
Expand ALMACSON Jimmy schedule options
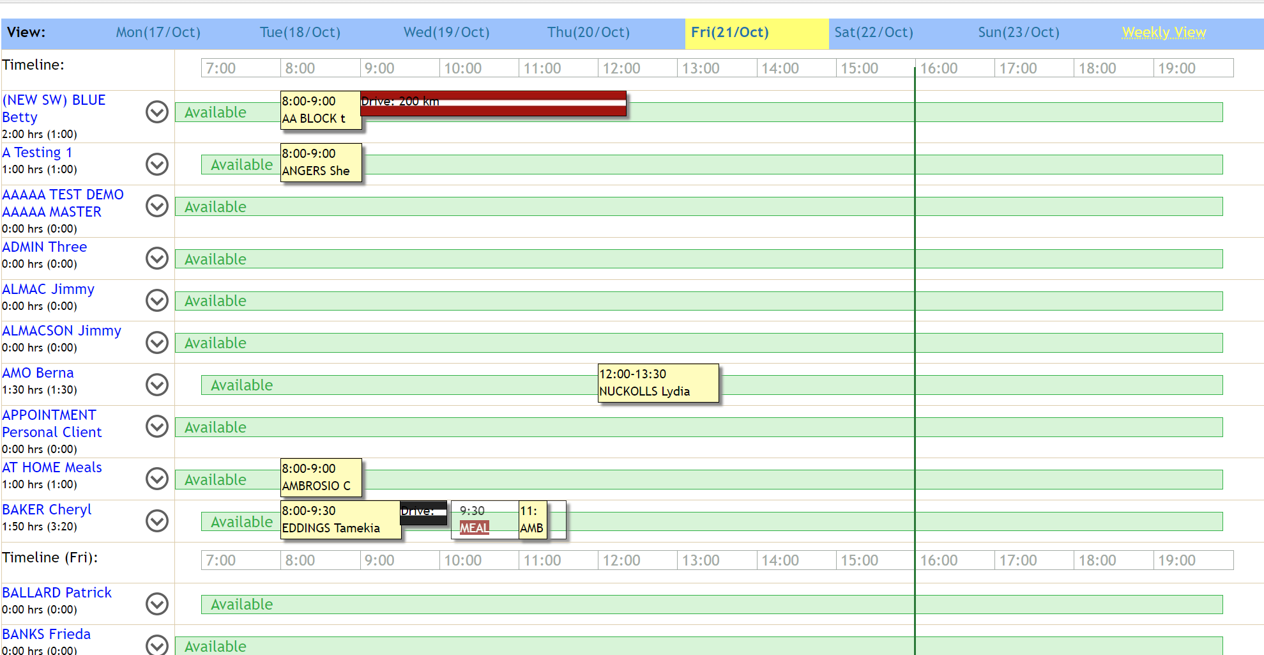[x=156, y=343]
